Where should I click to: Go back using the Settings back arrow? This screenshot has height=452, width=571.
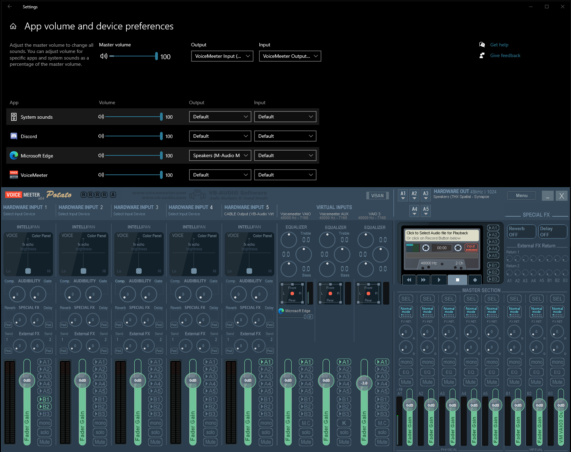10,7
